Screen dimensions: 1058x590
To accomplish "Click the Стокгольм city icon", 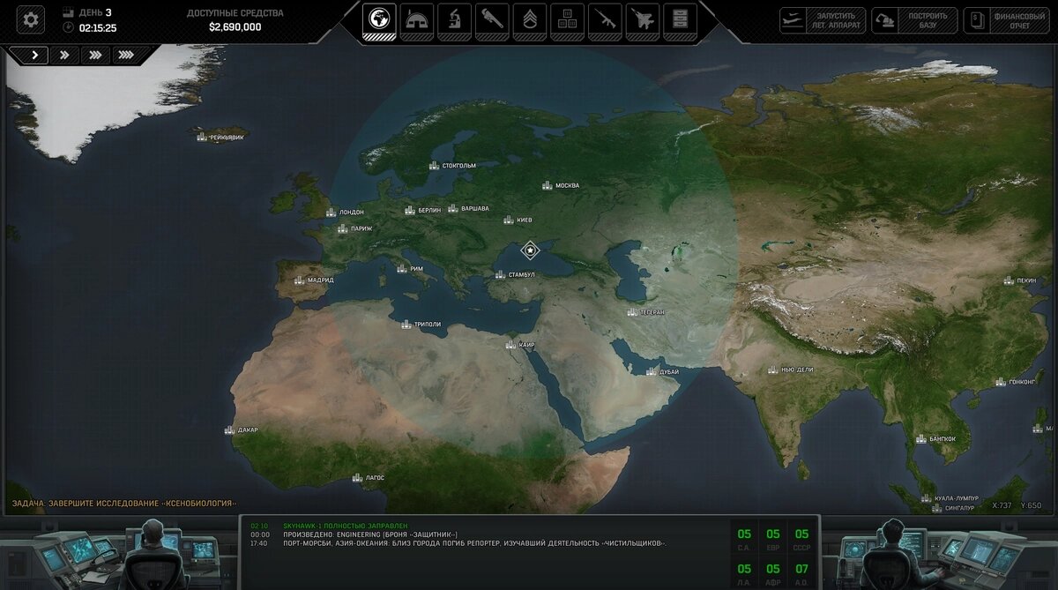I will click(434, 166).
